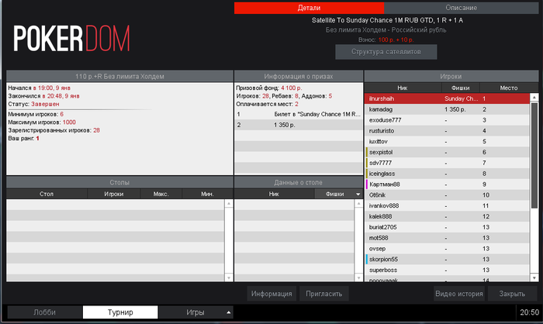Select player row kalek888
The width and height of the screenshot is (543, 324).
click(x=447, y=217)
